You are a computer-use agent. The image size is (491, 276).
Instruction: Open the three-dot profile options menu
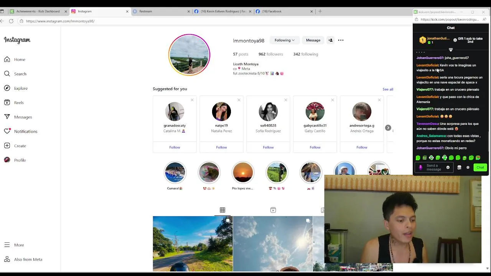(x=341, y=40)
